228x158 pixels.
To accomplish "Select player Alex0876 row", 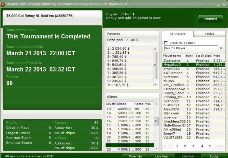I will tap(193, 109).
